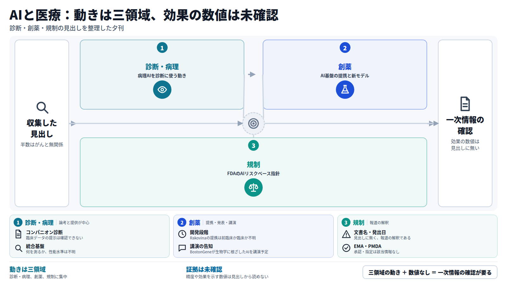
Task: Click the 一次情報の確認 label
Action: coord(465,125)
